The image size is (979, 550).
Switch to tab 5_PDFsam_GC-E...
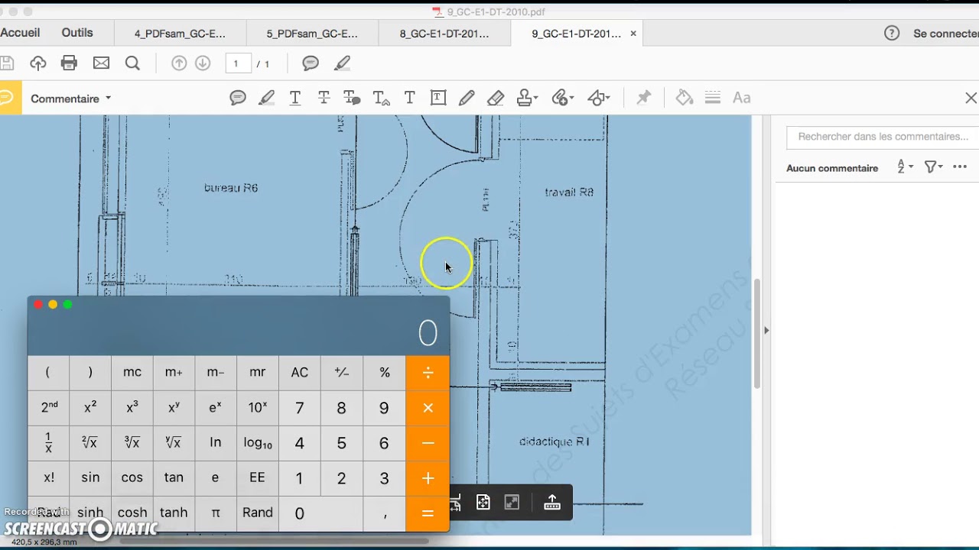tap(312, 34)
